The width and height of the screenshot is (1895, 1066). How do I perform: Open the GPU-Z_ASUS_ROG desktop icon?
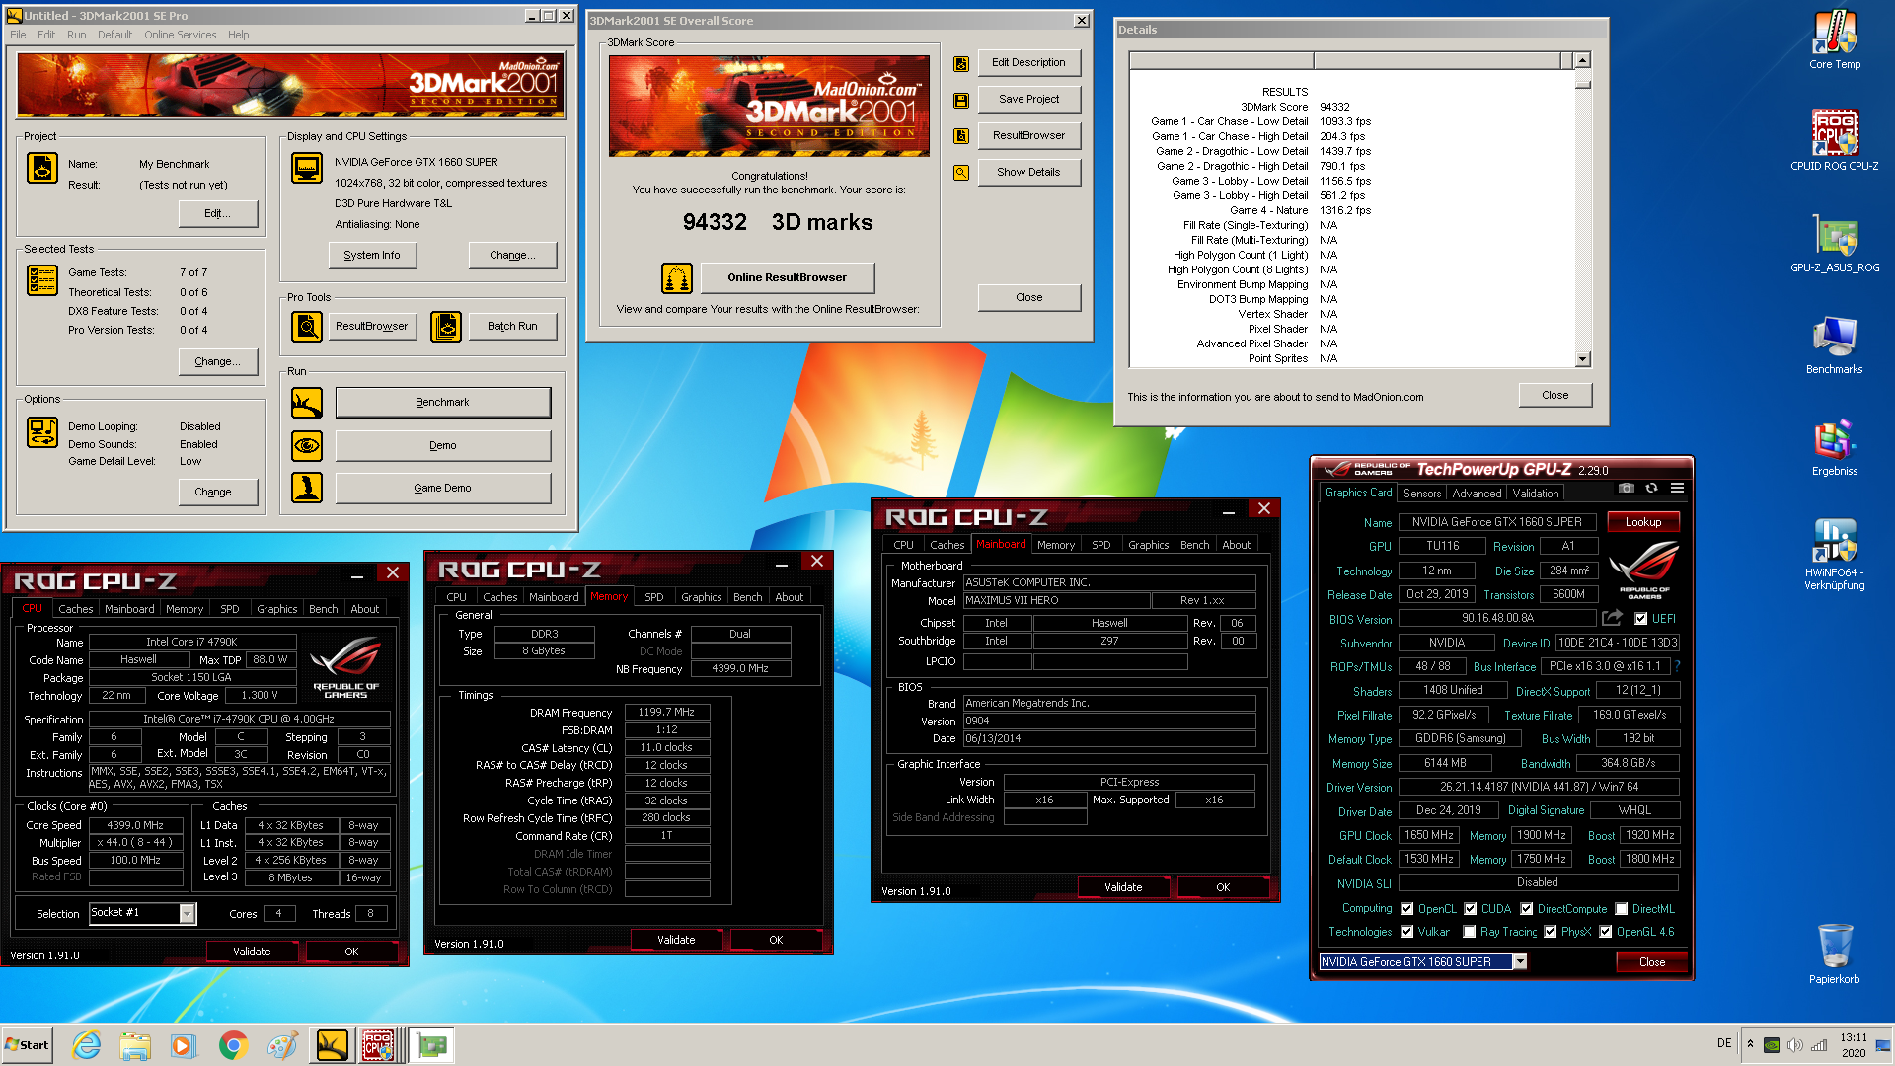1834,243
